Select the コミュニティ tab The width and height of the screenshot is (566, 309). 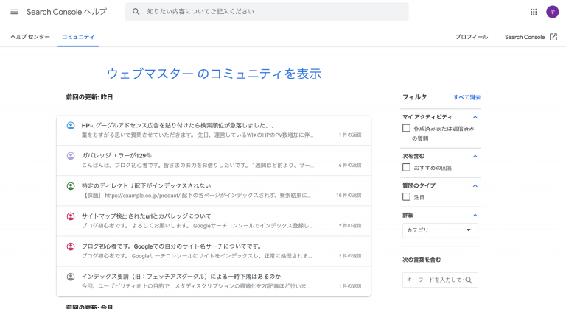[x=78, y=37]
